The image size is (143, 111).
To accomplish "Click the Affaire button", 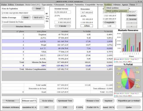I will point(87,26).
